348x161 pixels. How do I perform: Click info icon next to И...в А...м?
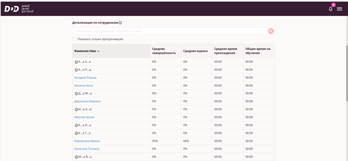coord(76,110)
